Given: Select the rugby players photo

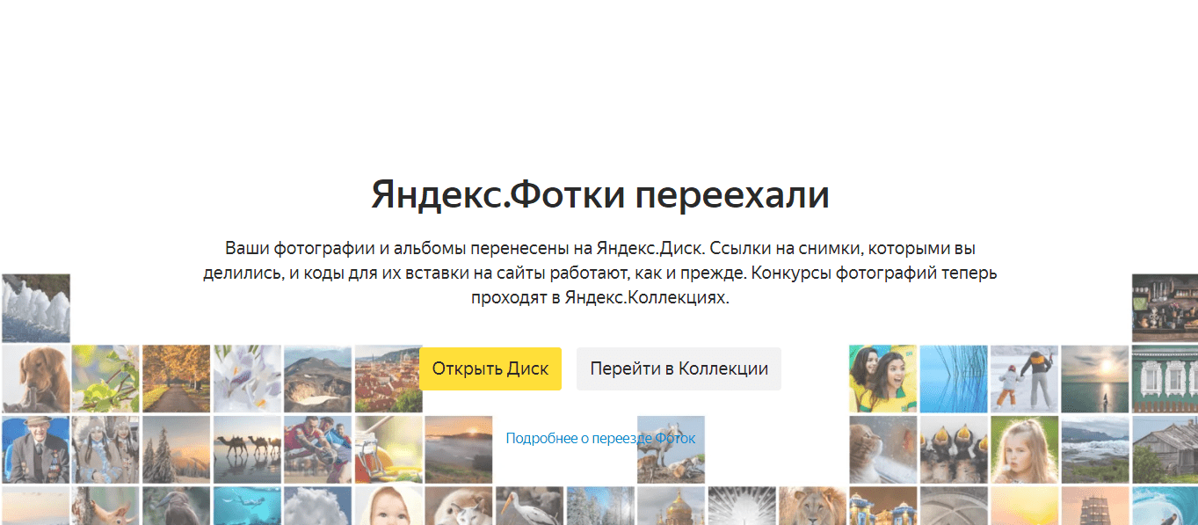Looking at the screenshot, I should pos(317,449).
